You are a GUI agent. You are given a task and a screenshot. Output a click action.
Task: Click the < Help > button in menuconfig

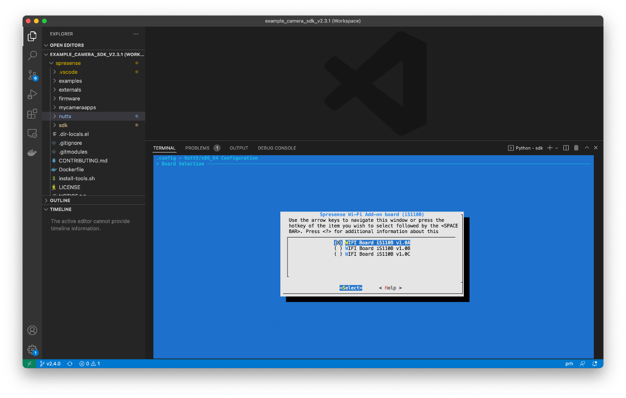click(390, 288)
